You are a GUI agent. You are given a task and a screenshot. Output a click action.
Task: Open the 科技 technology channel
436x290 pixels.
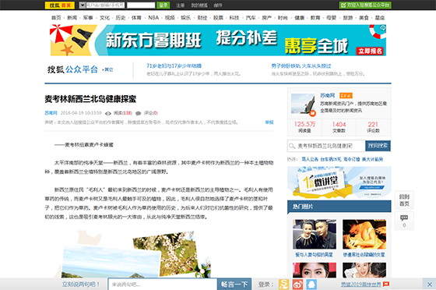[234, 17]
